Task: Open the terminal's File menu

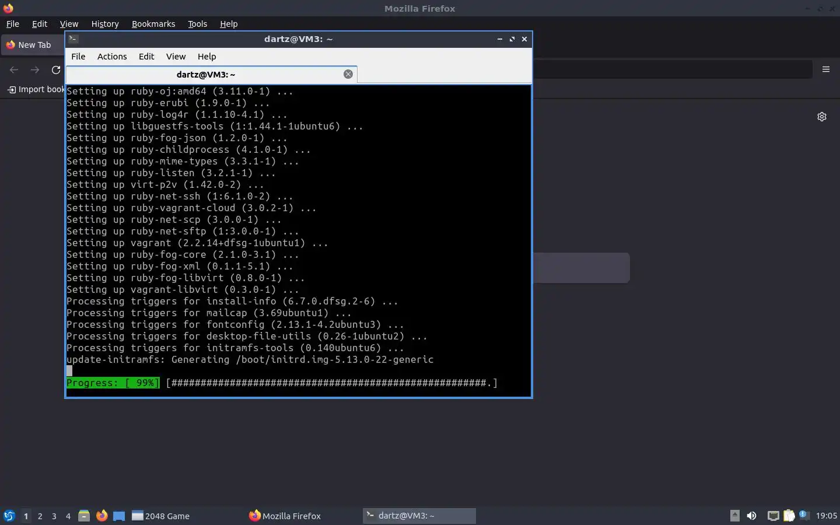Action: [78, 57]
